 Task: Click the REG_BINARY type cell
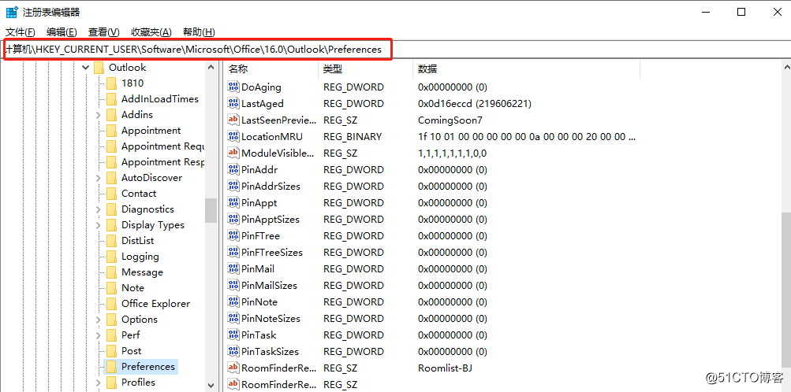tap(353, 136)
